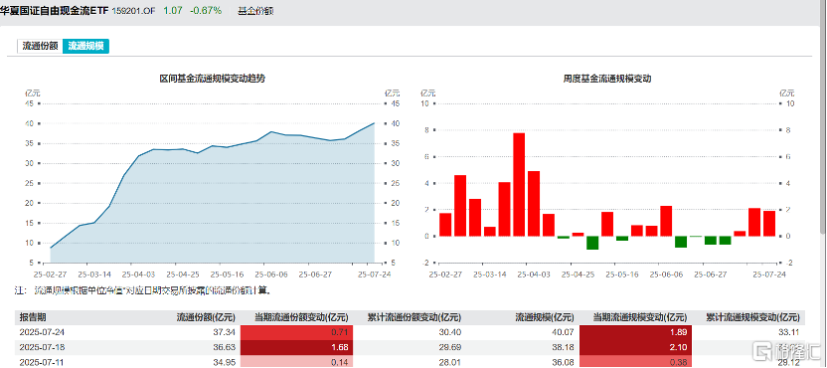Click the tallest red weekly bar
827x368 pixels.
tap(519, 184)
